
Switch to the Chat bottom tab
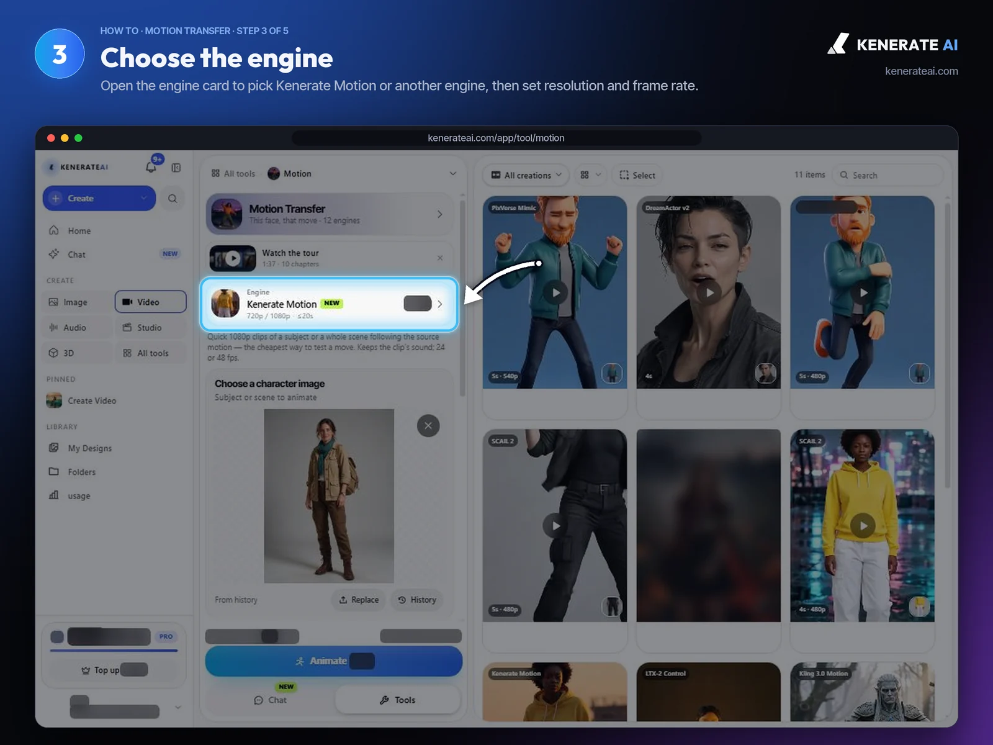click(x=270, y=700)
